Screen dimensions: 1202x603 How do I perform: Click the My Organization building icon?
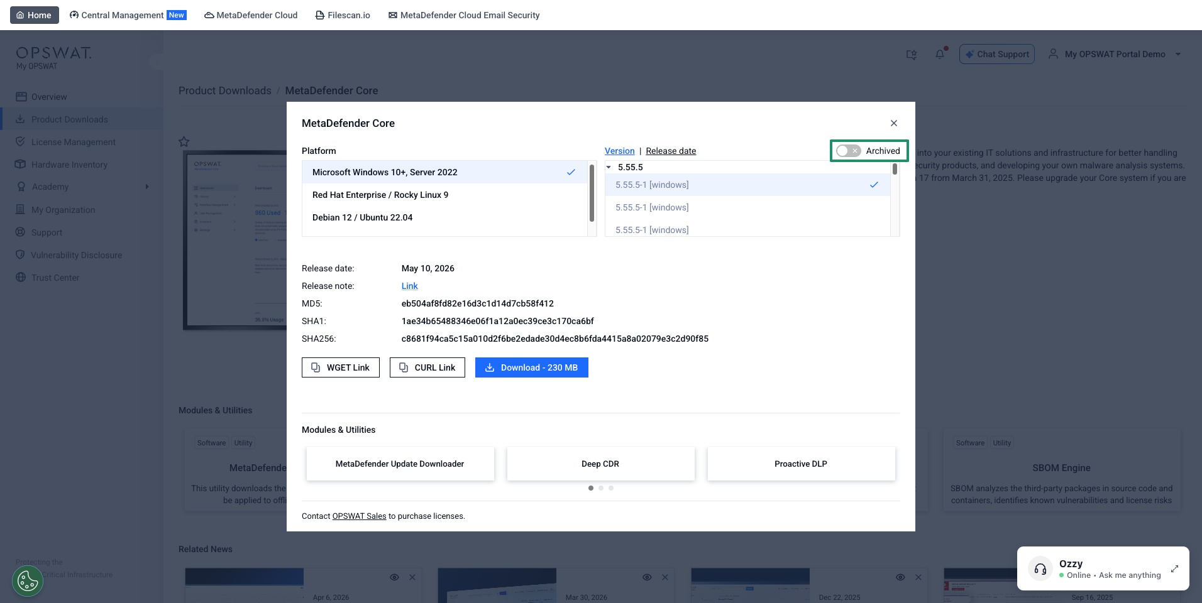(x=21, y=209)
